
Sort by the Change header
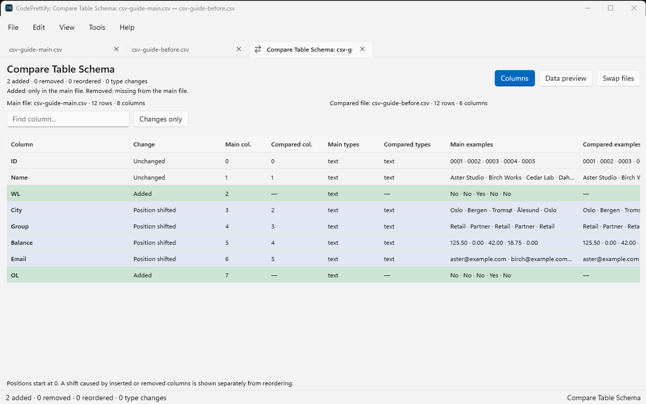(x=144, y=144)
